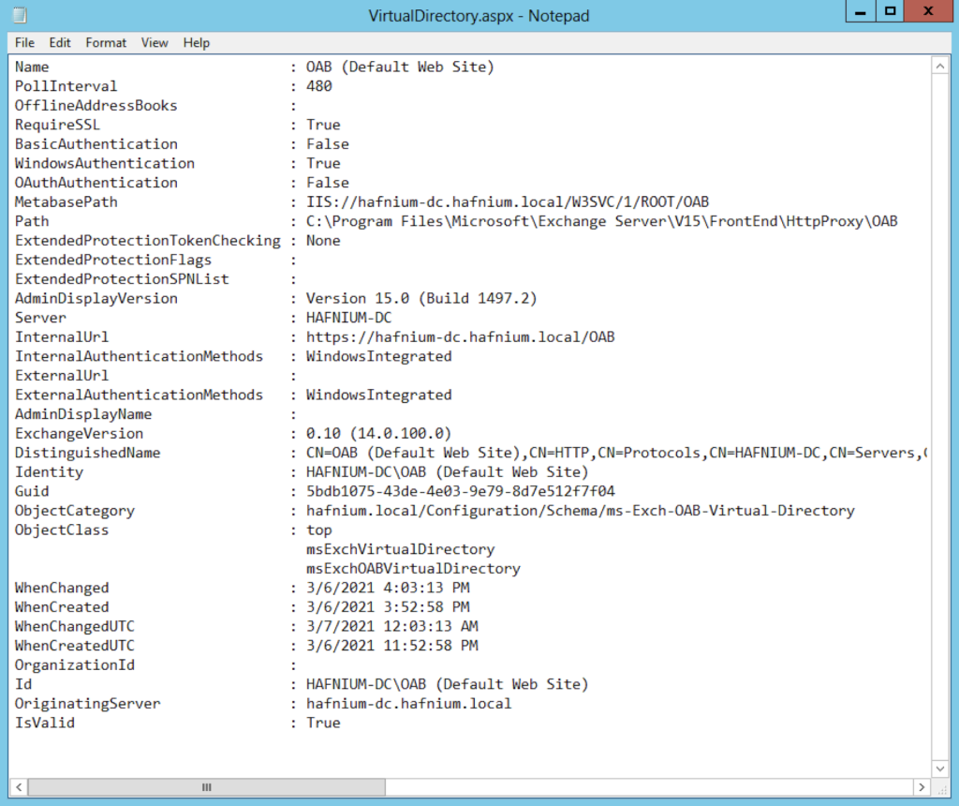Click the PollInterval value 480
This screenshot has width=959, height=806.
click(319, 86)
